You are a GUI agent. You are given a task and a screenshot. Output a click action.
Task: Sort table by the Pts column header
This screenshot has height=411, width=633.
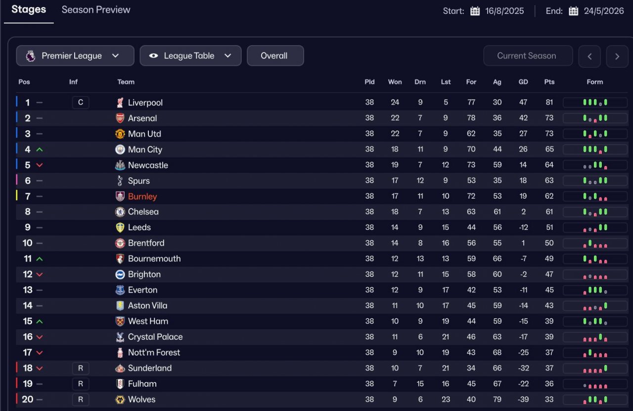pos(549,82)
